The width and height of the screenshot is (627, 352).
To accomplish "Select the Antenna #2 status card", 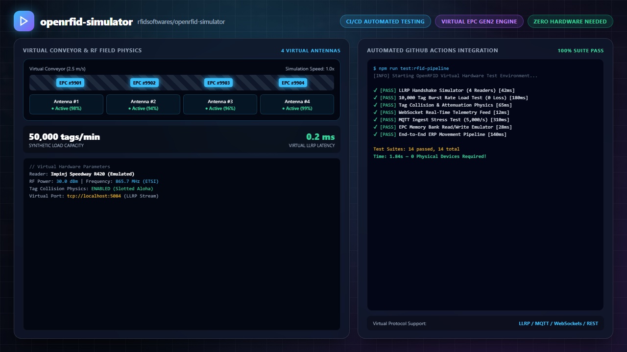I will pos(144,105).
